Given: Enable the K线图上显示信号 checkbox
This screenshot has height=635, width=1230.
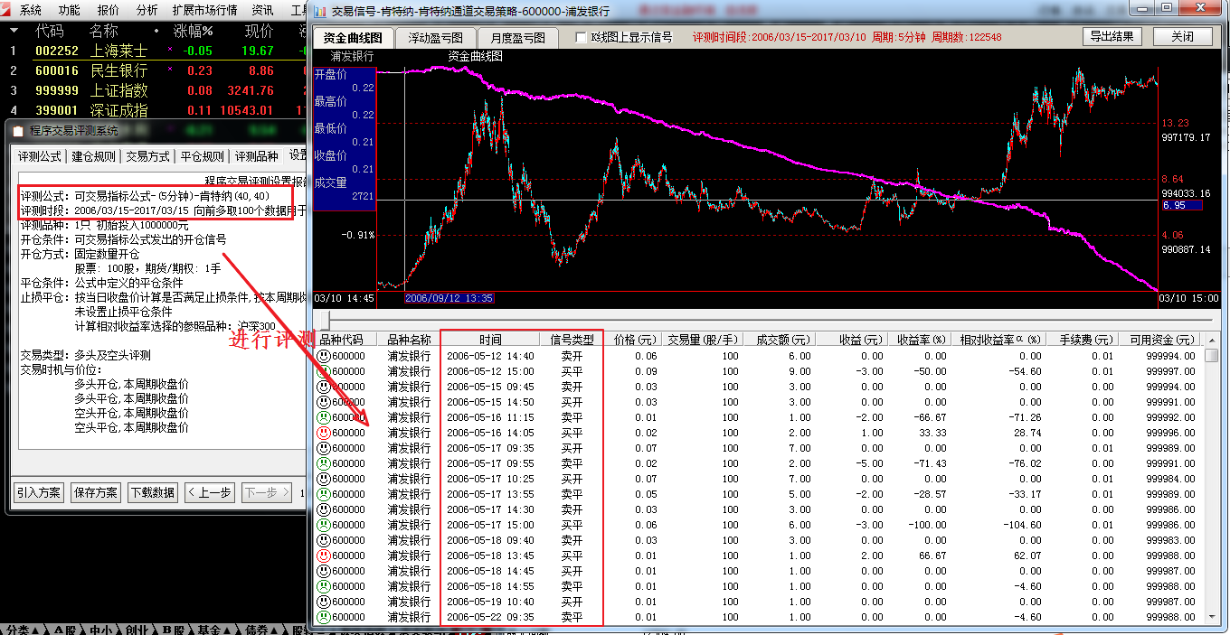Looking at the screenshot, I should [x=582, y=38].
